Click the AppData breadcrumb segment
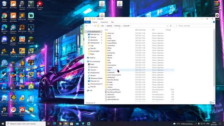Screen dimensions: 224x126 [109, 26]
